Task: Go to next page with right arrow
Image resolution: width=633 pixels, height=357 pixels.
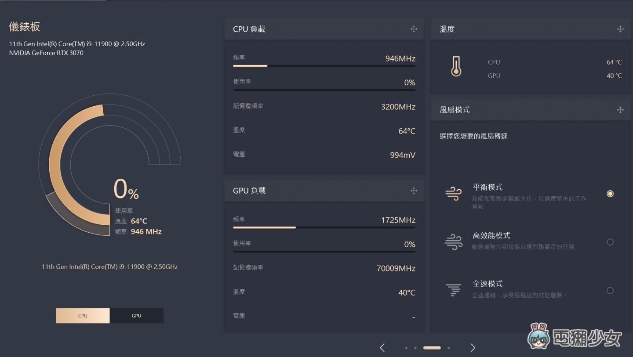Action: [473, 347]
